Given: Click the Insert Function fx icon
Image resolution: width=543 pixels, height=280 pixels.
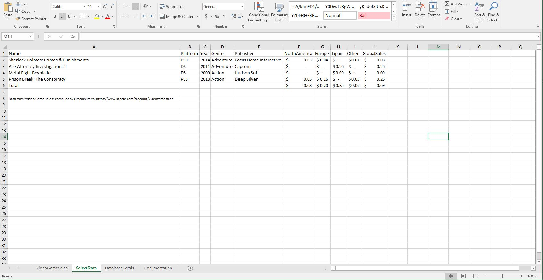Looking at the screenshot, I should [73, 36].
